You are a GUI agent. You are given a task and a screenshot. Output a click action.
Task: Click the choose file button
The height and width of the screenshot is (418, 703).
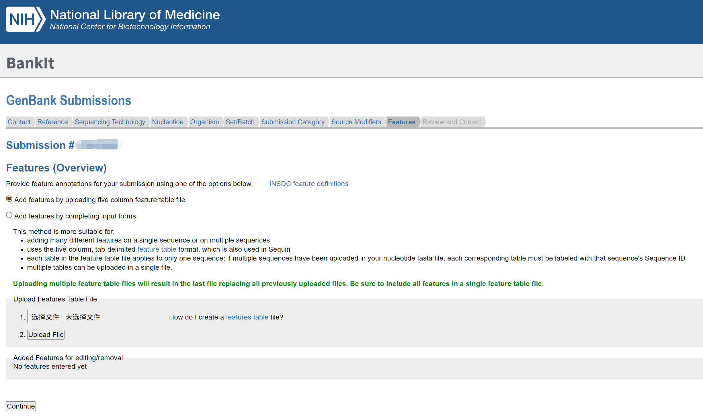pyautogui.click(x=45, y=317)
